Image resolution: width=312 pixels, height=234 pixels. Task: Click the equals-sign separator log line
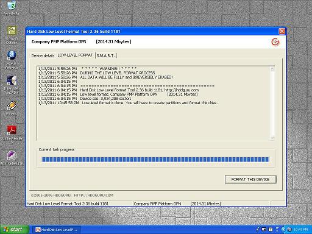126,86
